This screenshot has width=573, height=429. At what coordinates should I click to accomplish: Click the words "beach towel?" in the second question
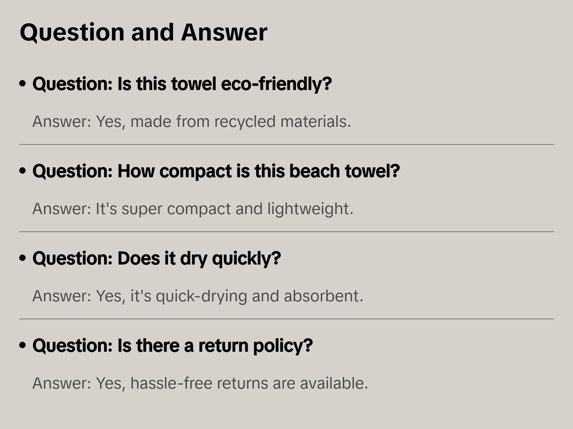(x=344, y=171)
